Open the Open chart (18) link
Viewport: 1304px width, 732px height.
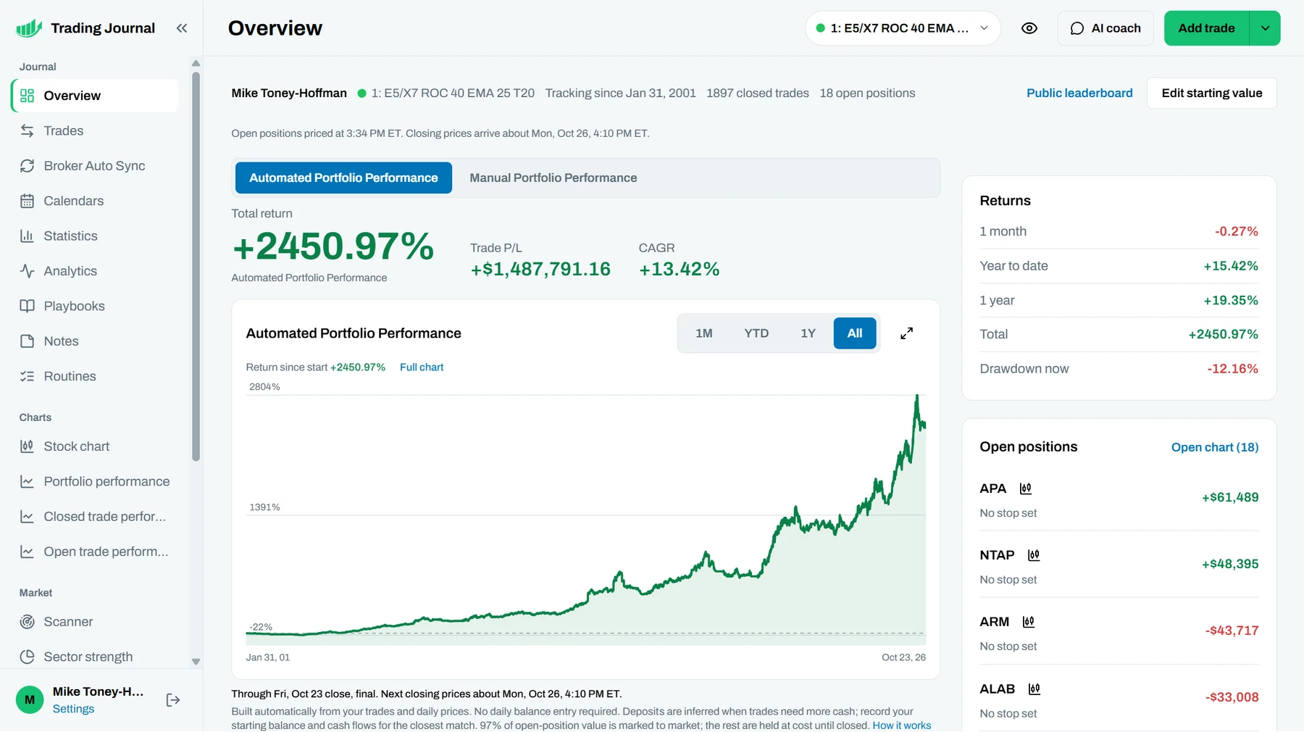pos(1215,448)
